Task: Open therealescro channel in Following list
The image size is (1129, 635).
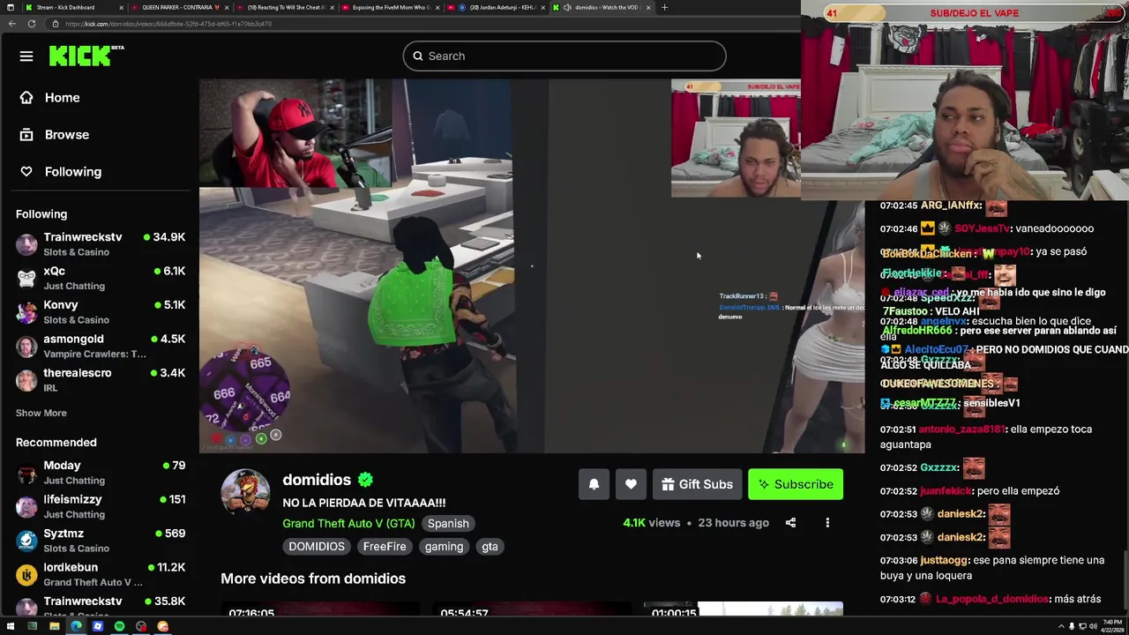Action: [x=101, y=380]
